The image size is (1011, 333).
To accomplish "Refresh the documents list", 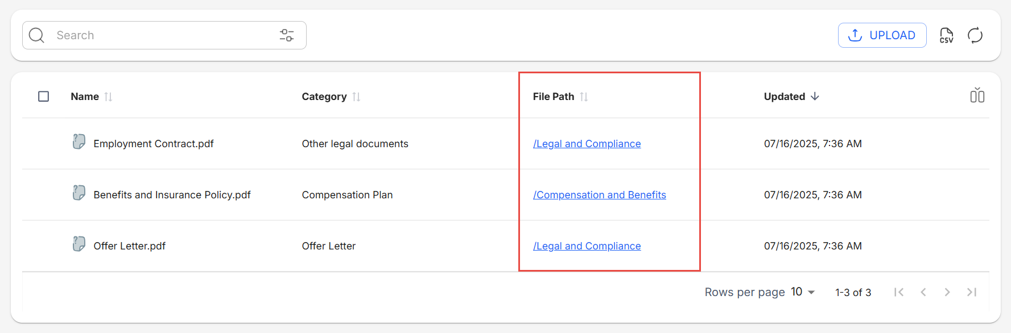I will click(975, 35).
